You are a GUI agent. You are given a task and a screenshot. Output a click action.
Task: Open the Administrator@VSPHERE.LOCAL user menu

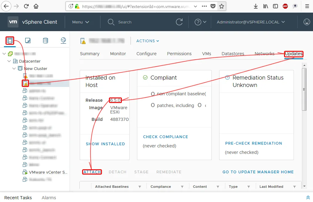click(x=251, y=22)
